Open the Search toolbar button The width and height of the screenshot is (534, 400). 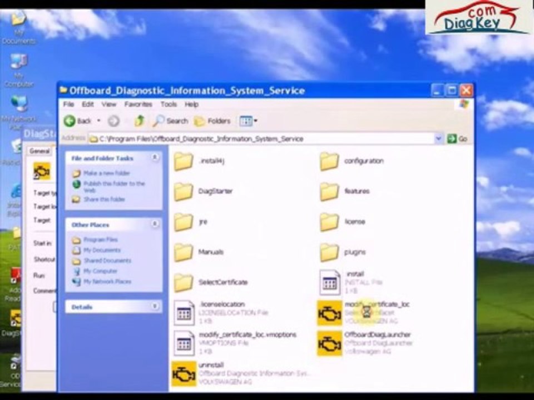click(x=170, y=121)
